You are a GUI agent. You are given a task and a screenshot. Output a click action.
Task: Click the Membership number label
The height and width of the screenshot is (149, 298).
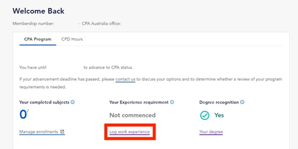click(33, 23)
